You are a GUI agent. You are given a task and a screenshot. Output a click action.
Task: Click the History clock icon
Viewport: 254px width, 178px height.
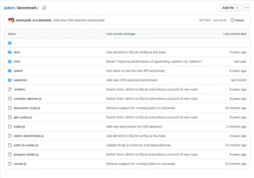click(232, 20)
